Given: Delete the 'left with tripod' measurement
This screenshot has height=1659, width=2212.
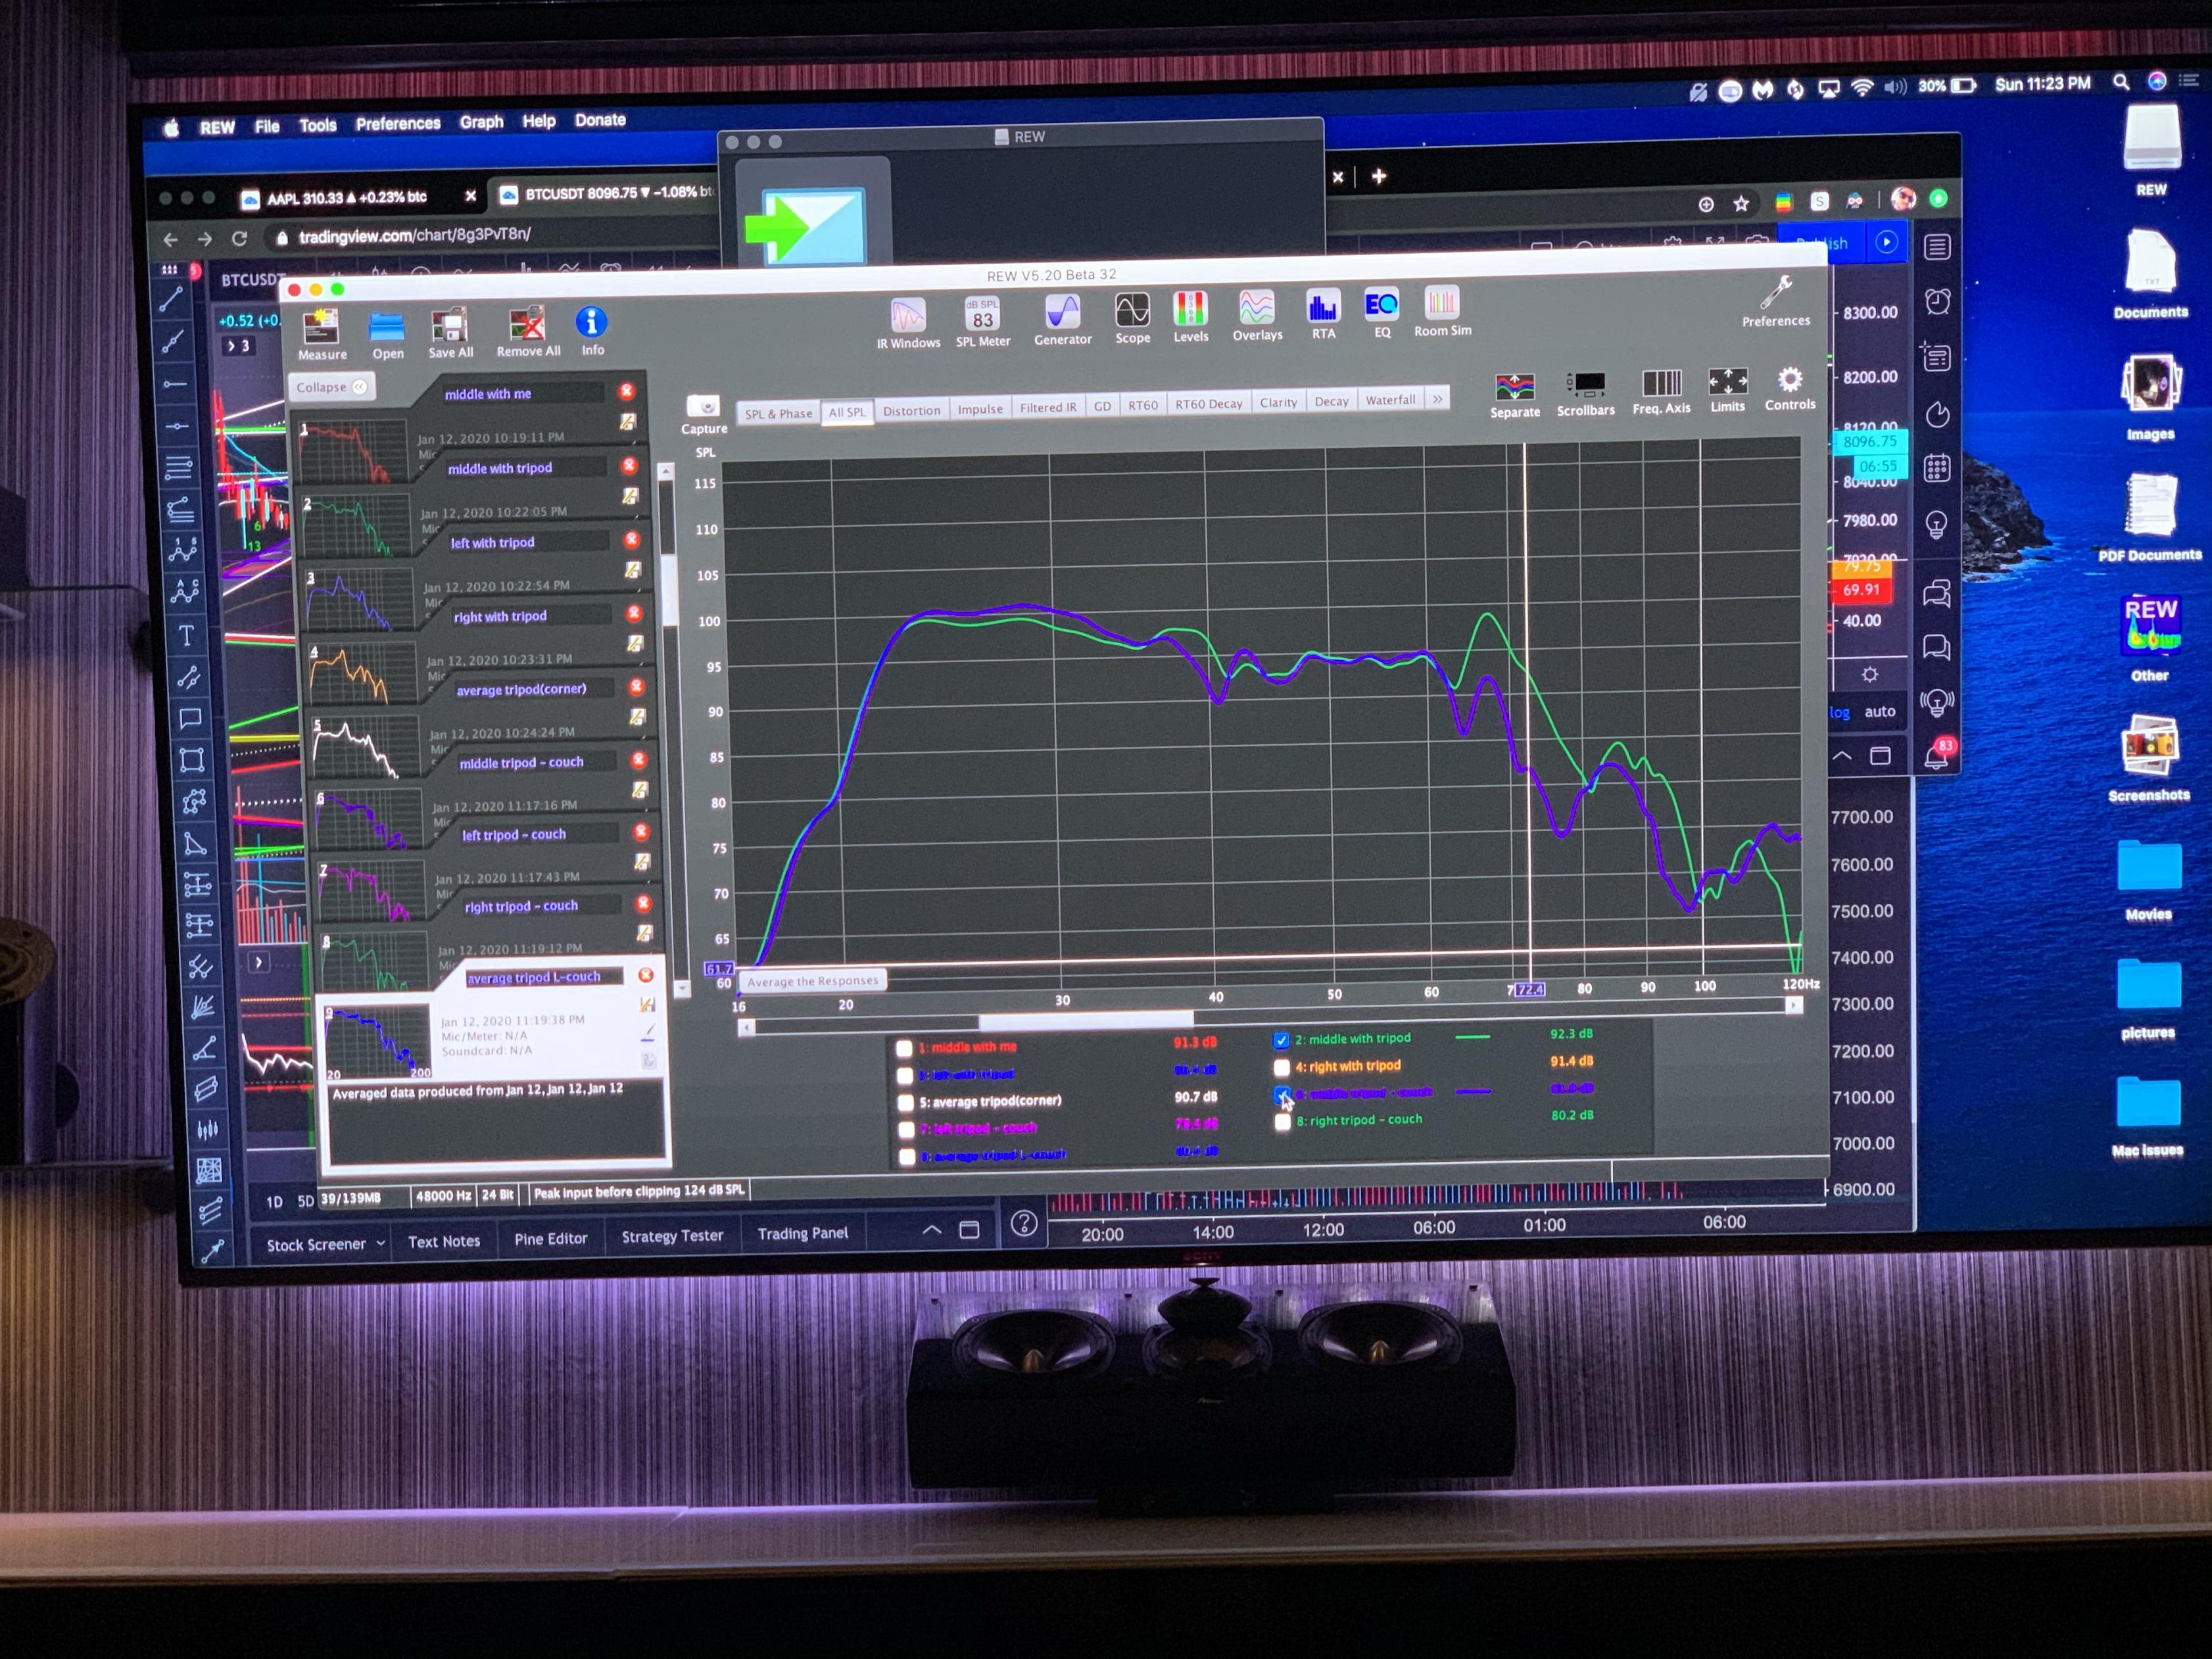Looking at the screenshot, I should [x=632, y=540].
